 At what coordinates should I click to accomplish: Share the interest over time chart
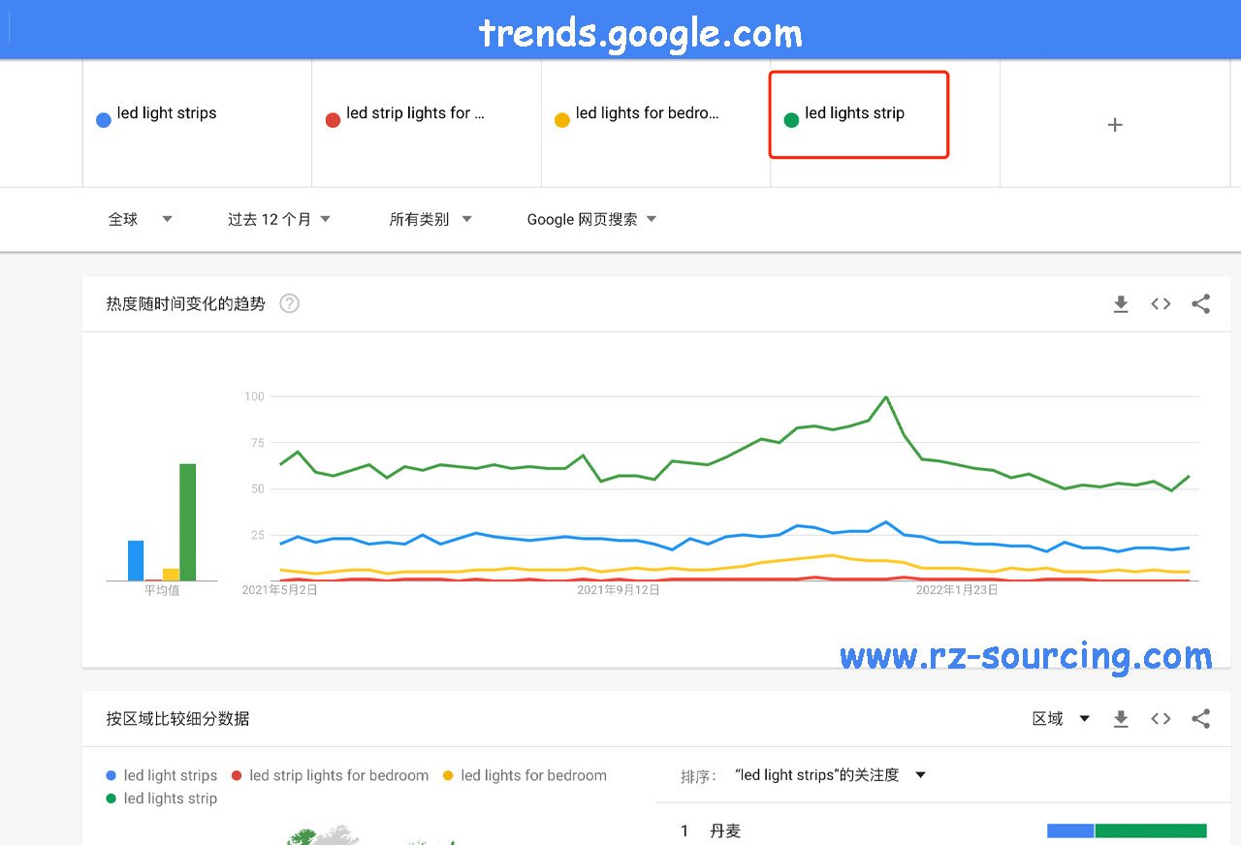(x=1200, y=304)
